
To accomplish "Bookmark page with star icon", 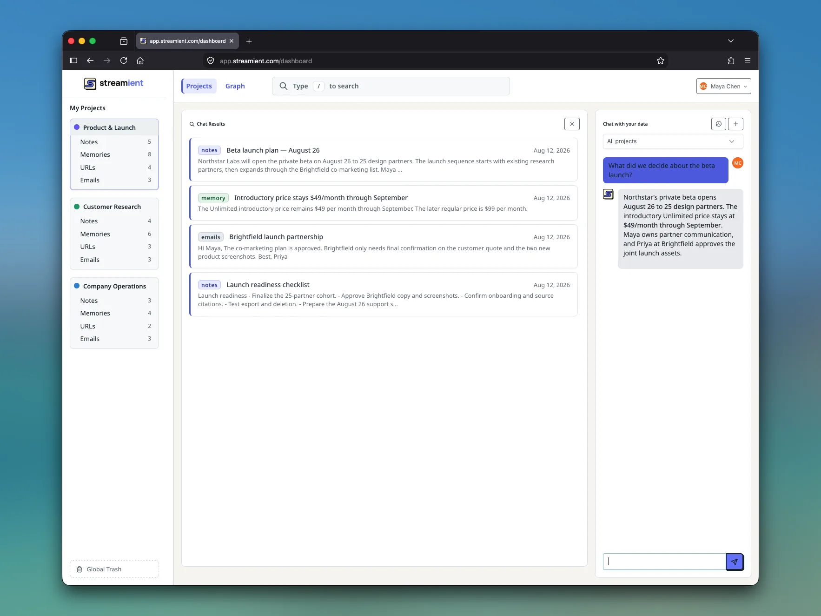I will pyautogui.click(x=660, y=61).
